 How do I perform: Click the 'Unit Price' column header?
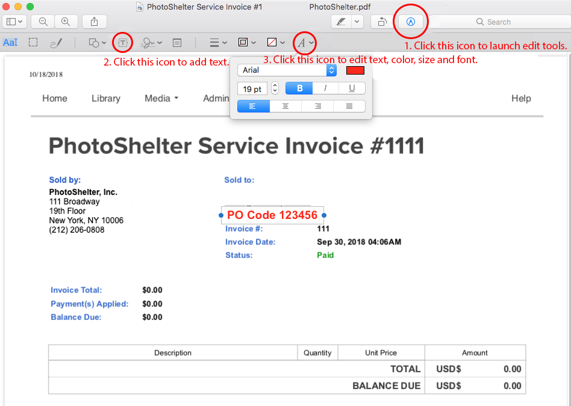381,353
